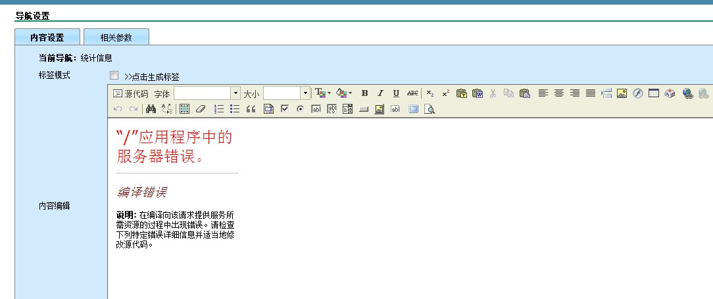
Task: Click the Find binoculars icon
Action: tap(151, 109)
